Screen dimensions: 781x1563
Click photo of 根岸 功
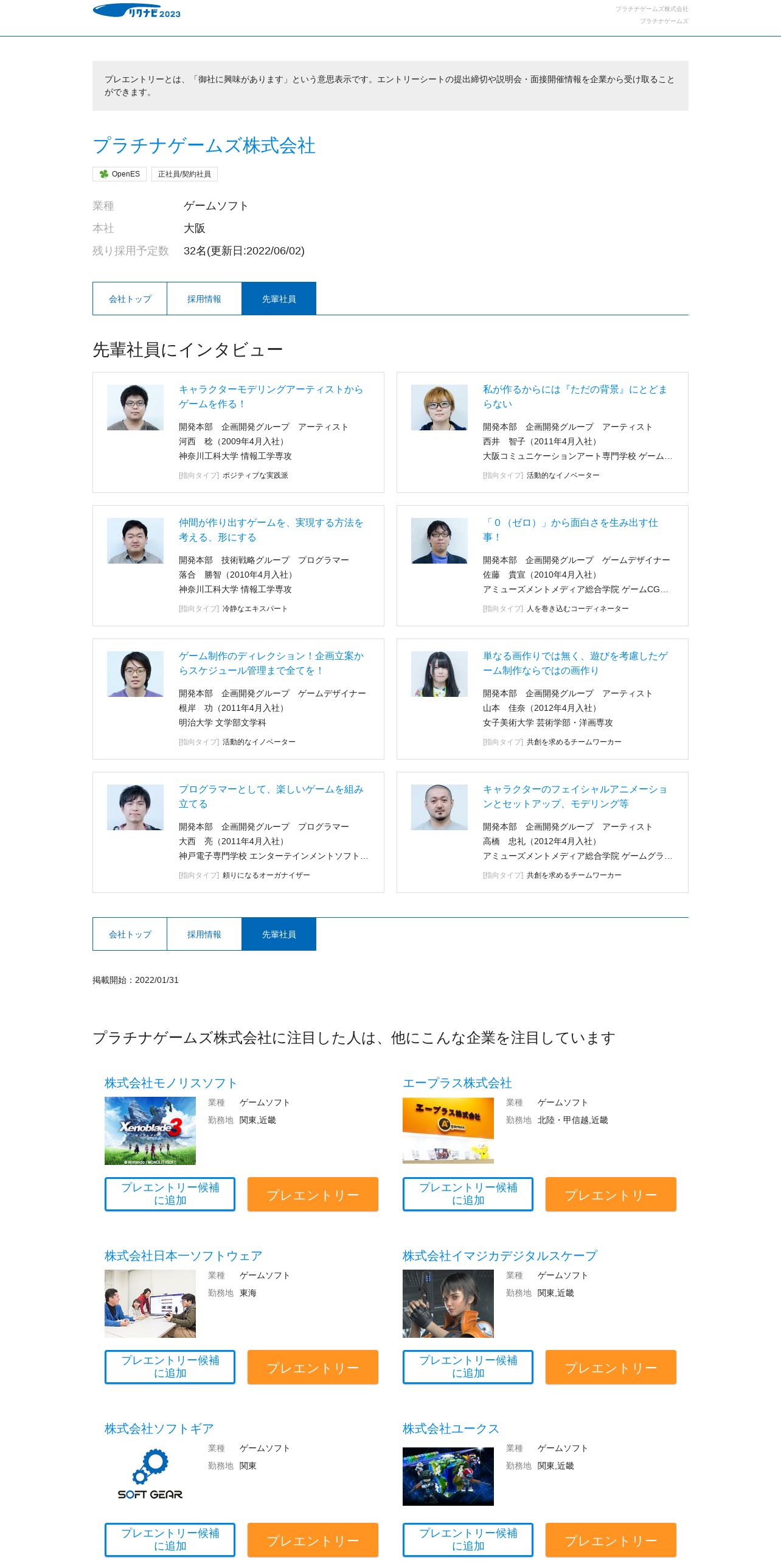pyautogui.click(x=135, y=674)
